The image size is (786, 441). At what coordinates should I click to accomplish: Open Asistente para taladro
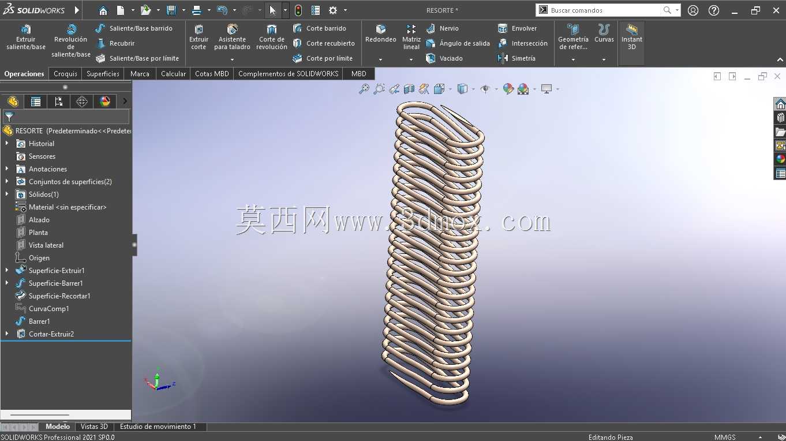pyautogui.click(x=232, y=38)
